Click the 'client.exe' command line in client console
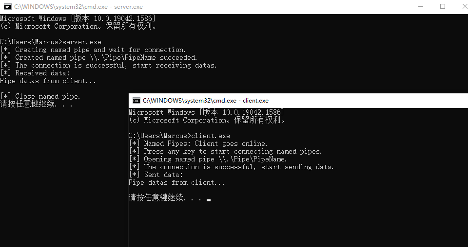The image size is (468, 247). 179,136
